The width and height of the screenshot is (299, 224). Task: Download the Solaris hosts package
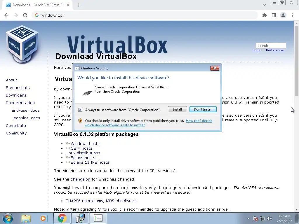(83, 158)
